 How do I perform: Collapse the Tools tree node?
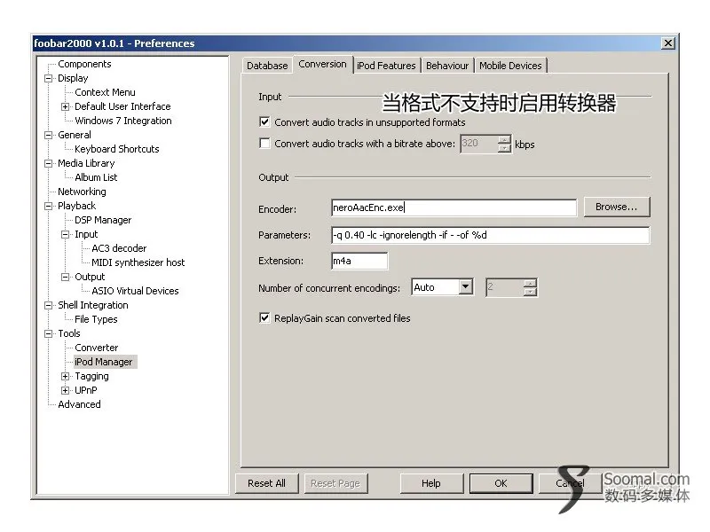coord(49,334)
